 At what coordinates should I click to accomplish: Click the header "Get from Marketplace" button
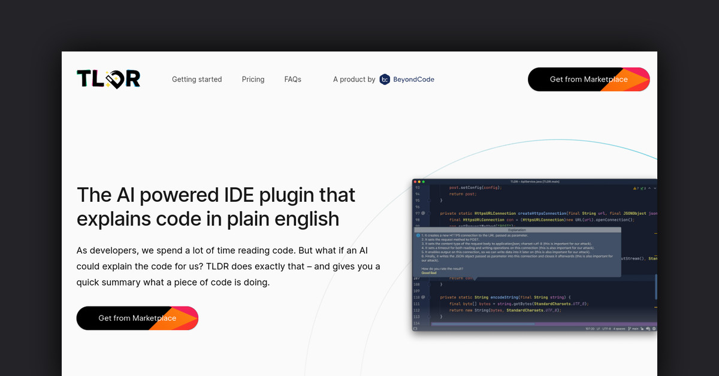click(588, 79)
